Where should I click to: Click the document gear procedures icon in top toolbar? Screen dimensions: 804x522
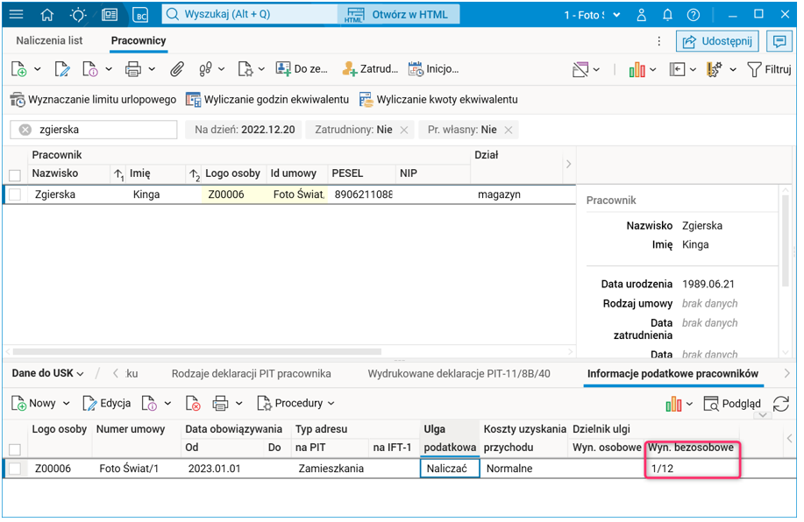[x=245, y=69]
